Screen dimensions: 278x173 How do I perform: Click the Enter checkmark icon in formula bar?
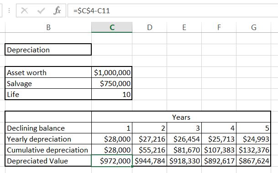point(41,11)
